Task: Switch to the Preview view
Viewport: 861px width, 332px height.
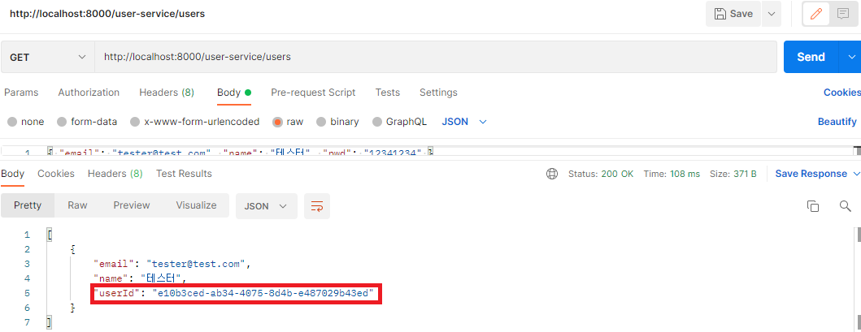Action: 132,205
